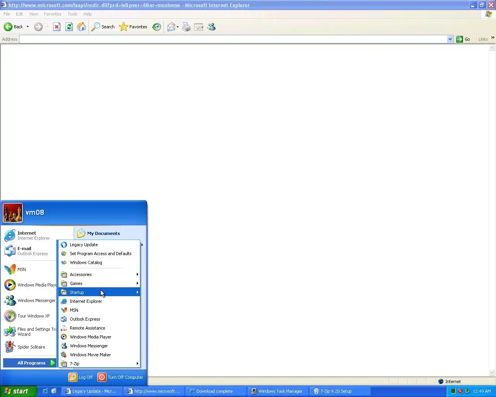Switch to Legacy Update taskbar button

(92, 391)
